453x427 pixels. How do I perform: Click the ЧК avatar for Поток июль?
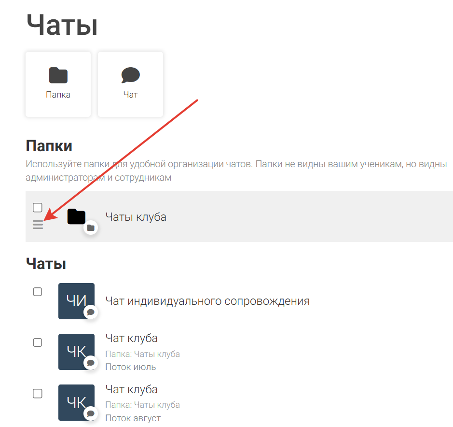76,352
